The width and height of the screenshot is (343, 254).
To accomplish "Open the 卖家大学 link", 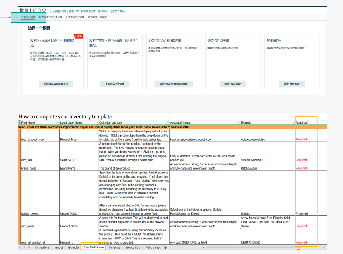I will click(74, 11).
